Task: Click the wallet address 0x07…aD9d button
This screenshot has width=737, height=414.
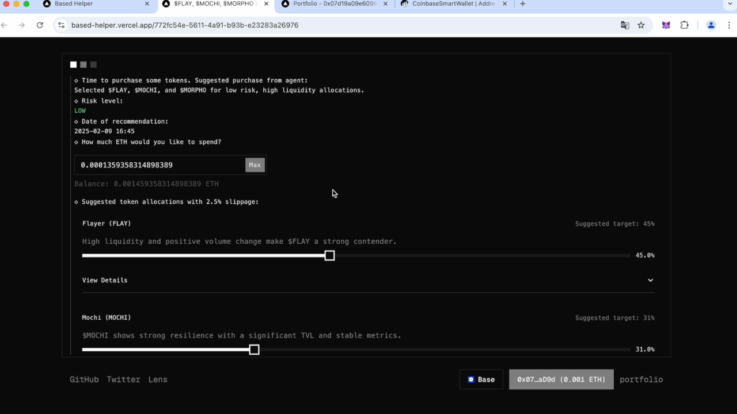Action: pos(561,379)
